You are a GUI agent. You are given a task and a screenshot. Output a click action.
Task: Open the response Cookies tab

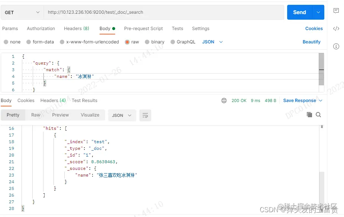coord(26,101)
